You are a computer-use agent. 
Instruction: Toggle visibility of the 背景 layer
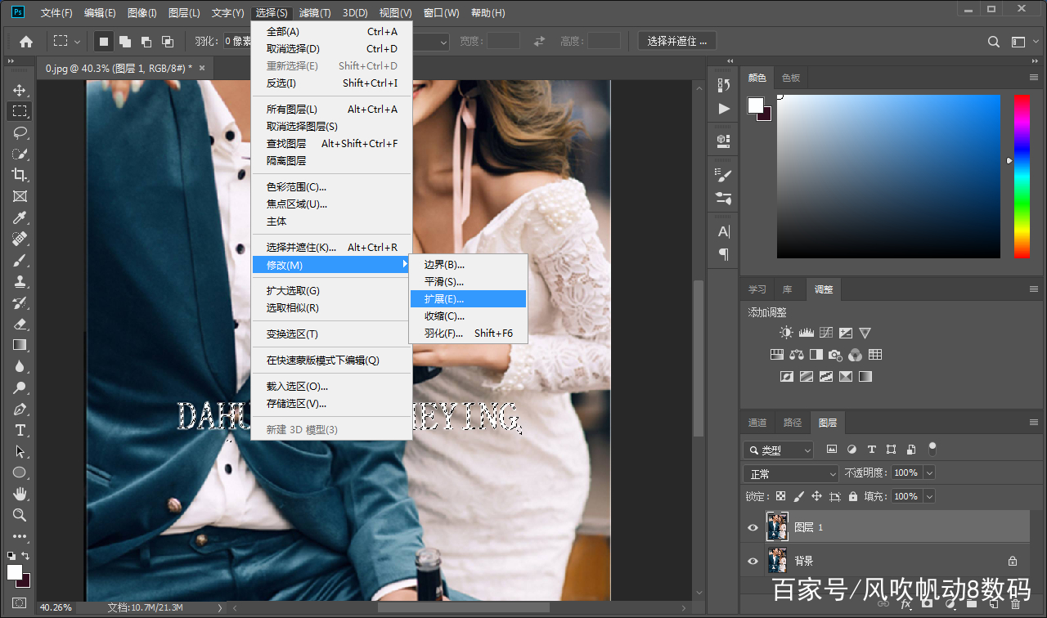pyautogui.click(x=753, y=561)
